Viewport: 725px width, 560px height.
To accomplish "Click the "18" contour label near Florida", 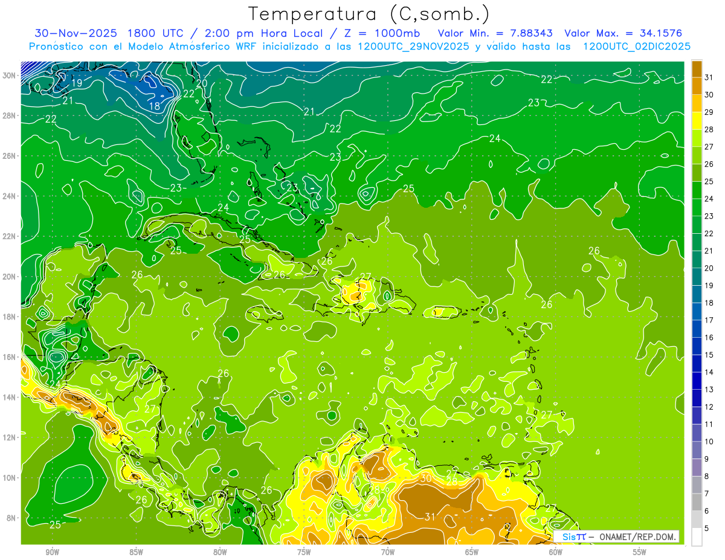I will pyautogui.click(x=155, y=106).
